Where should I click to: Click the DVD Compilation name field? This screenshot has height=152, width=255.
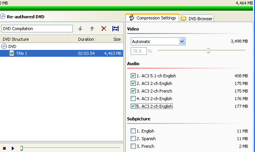pos(37,29)
